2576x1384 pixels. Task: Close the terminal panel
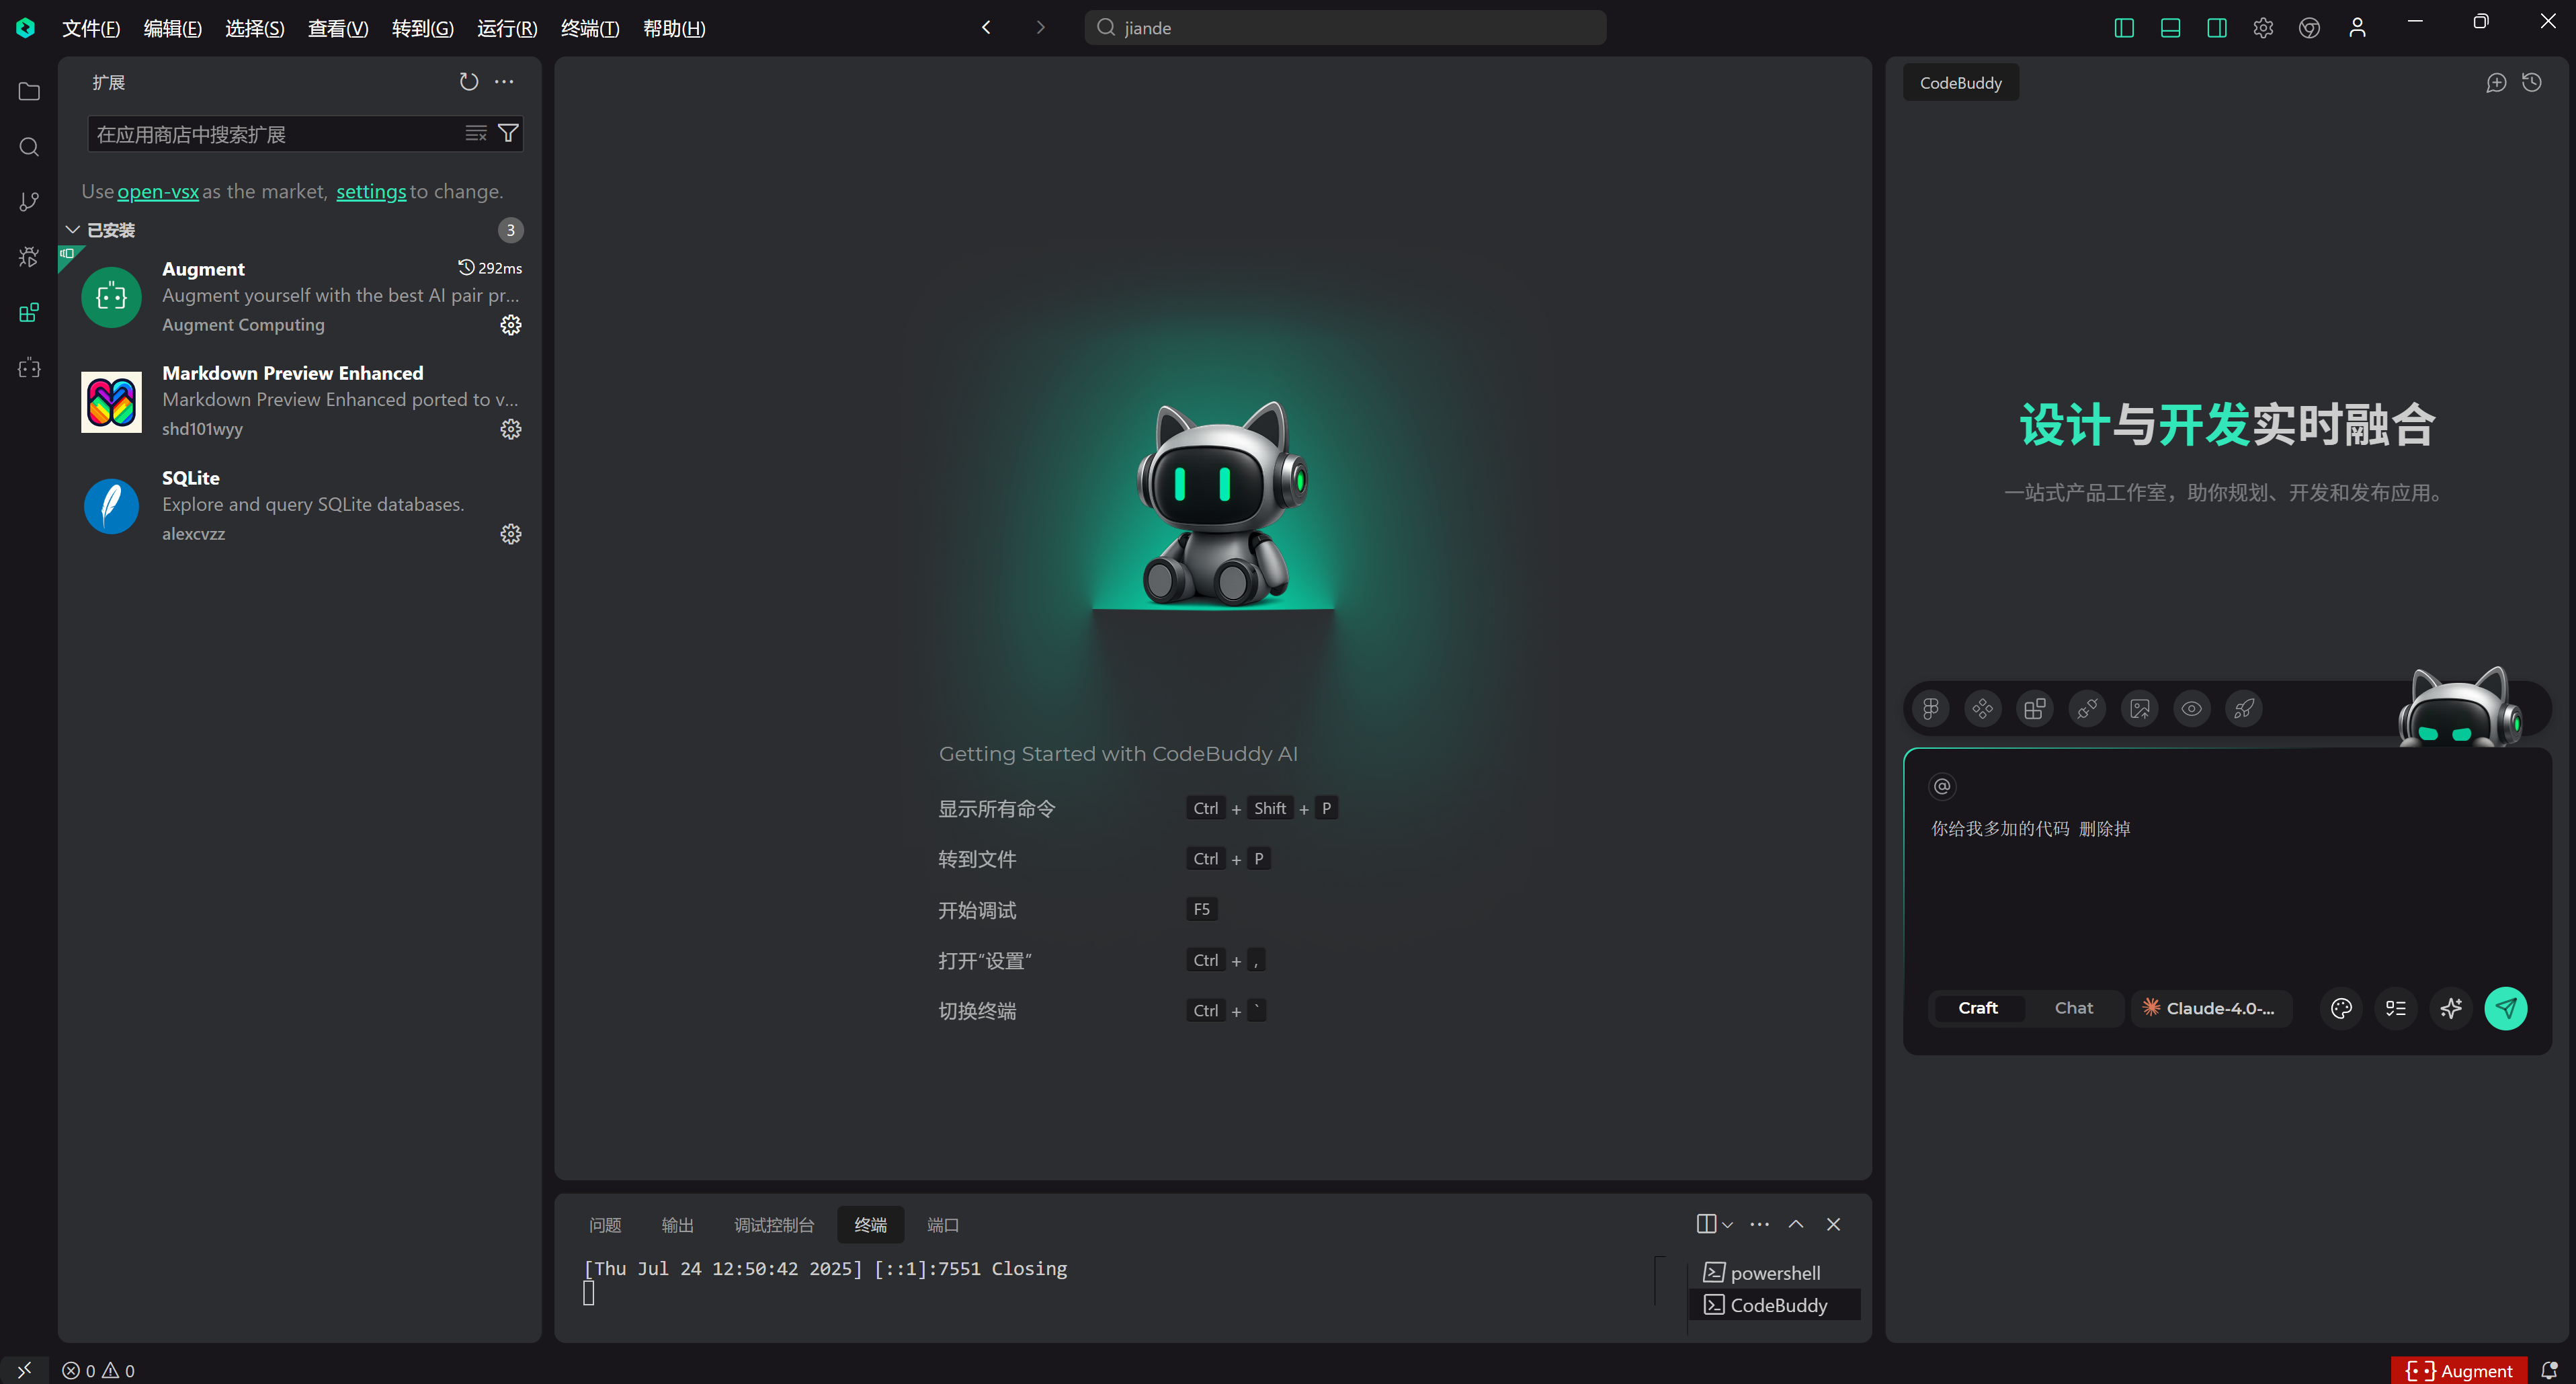1833,1225
